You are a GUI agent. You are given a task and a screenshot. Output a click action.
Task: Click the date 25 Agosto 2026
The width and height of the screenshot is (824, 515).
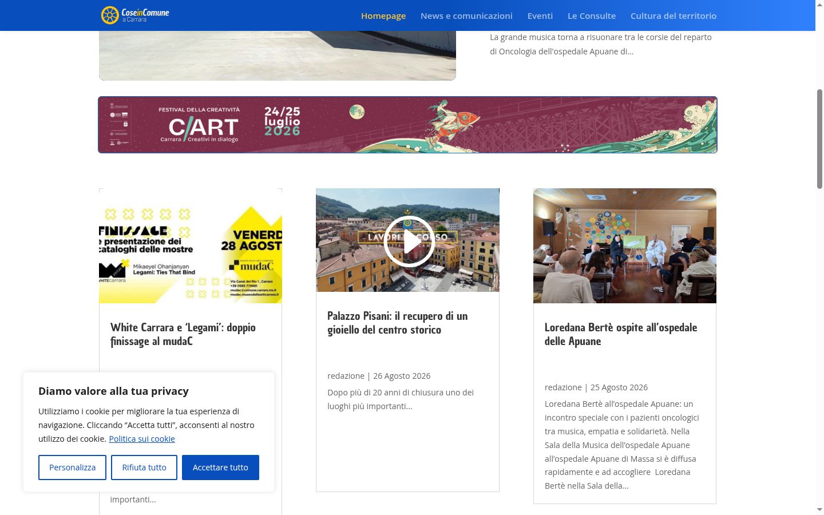click(619, 387)
